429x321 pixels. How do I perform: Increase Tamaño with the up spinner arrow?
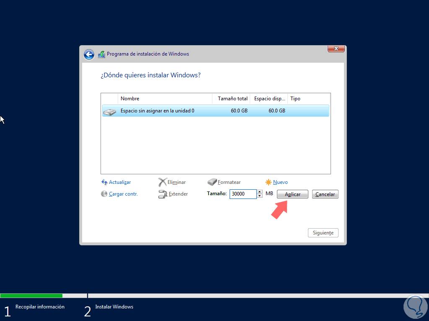[x=260, y=192]
